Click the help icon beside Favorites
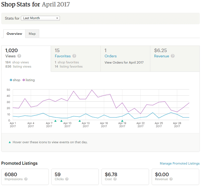 click(74, 56)
